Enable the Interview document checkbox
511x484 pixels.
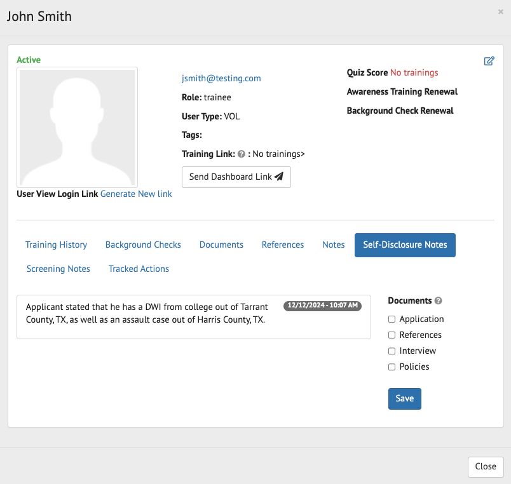[392, 351]
